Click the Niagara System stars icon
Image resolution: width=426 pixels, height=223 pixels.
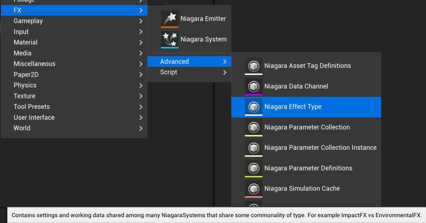(x=170, y=40)
